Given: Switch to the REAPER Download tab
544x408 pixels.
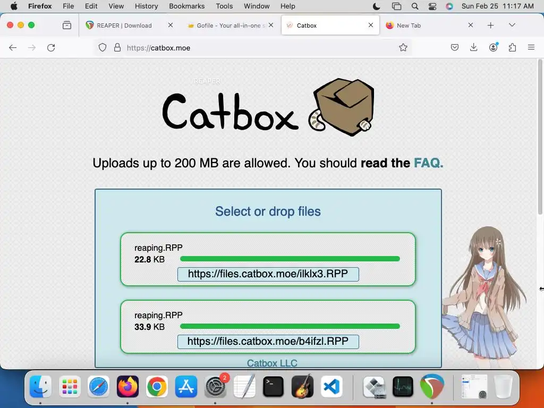Looking at the screenshot, I should pos(124,25).
